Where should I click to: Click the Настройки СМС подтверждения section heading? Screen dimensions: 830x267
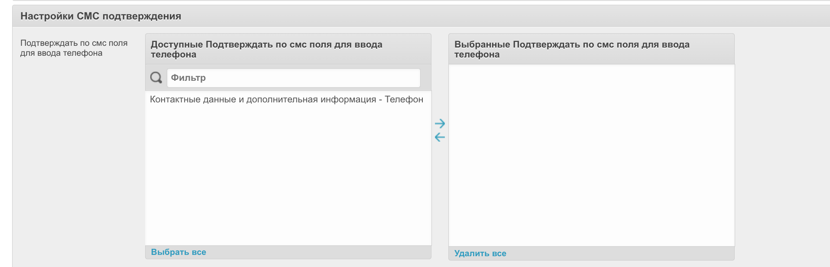tap(101, 16)
